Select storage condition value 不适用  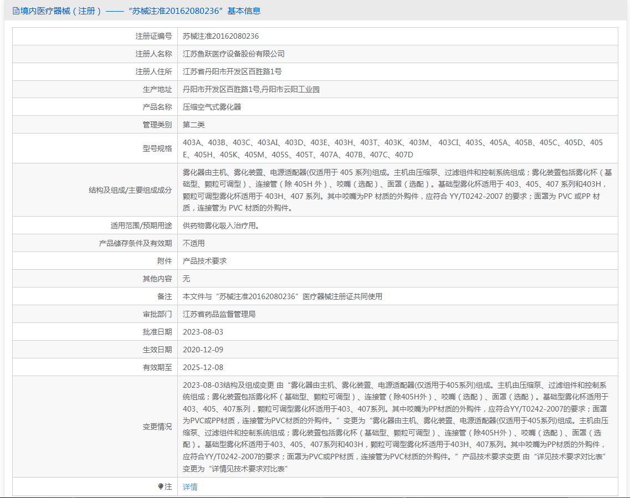194,243
